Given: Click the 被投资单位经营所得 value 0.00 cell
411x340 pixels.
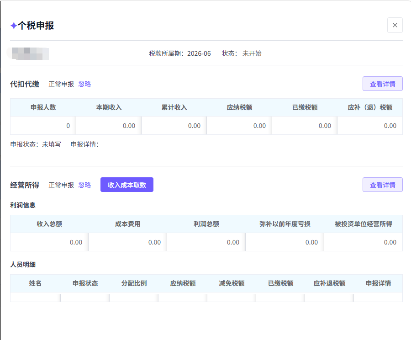Looking at the screenshot, I should coord(364,242).
